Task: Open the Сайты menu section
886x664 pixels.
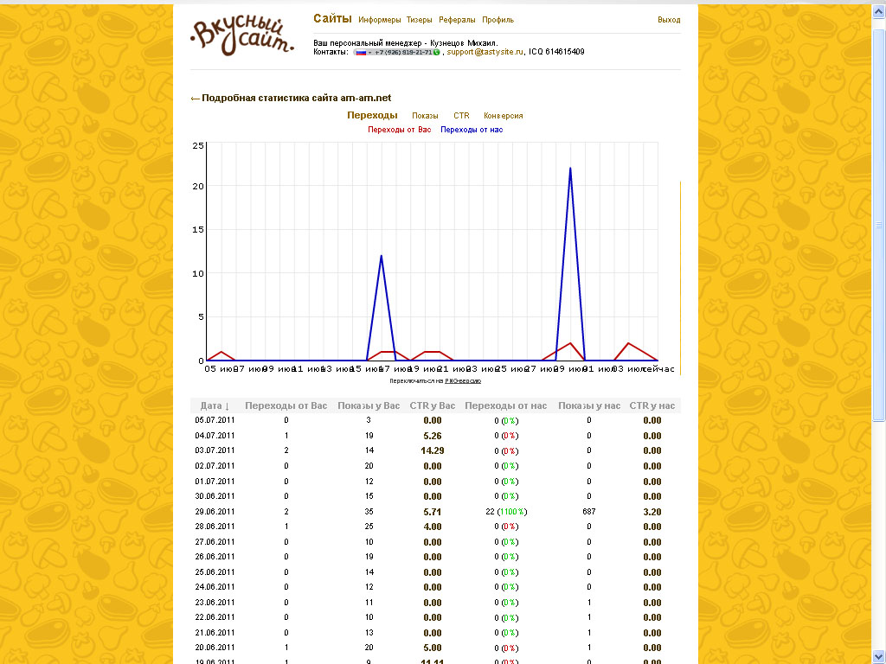Action: (332, 19)
